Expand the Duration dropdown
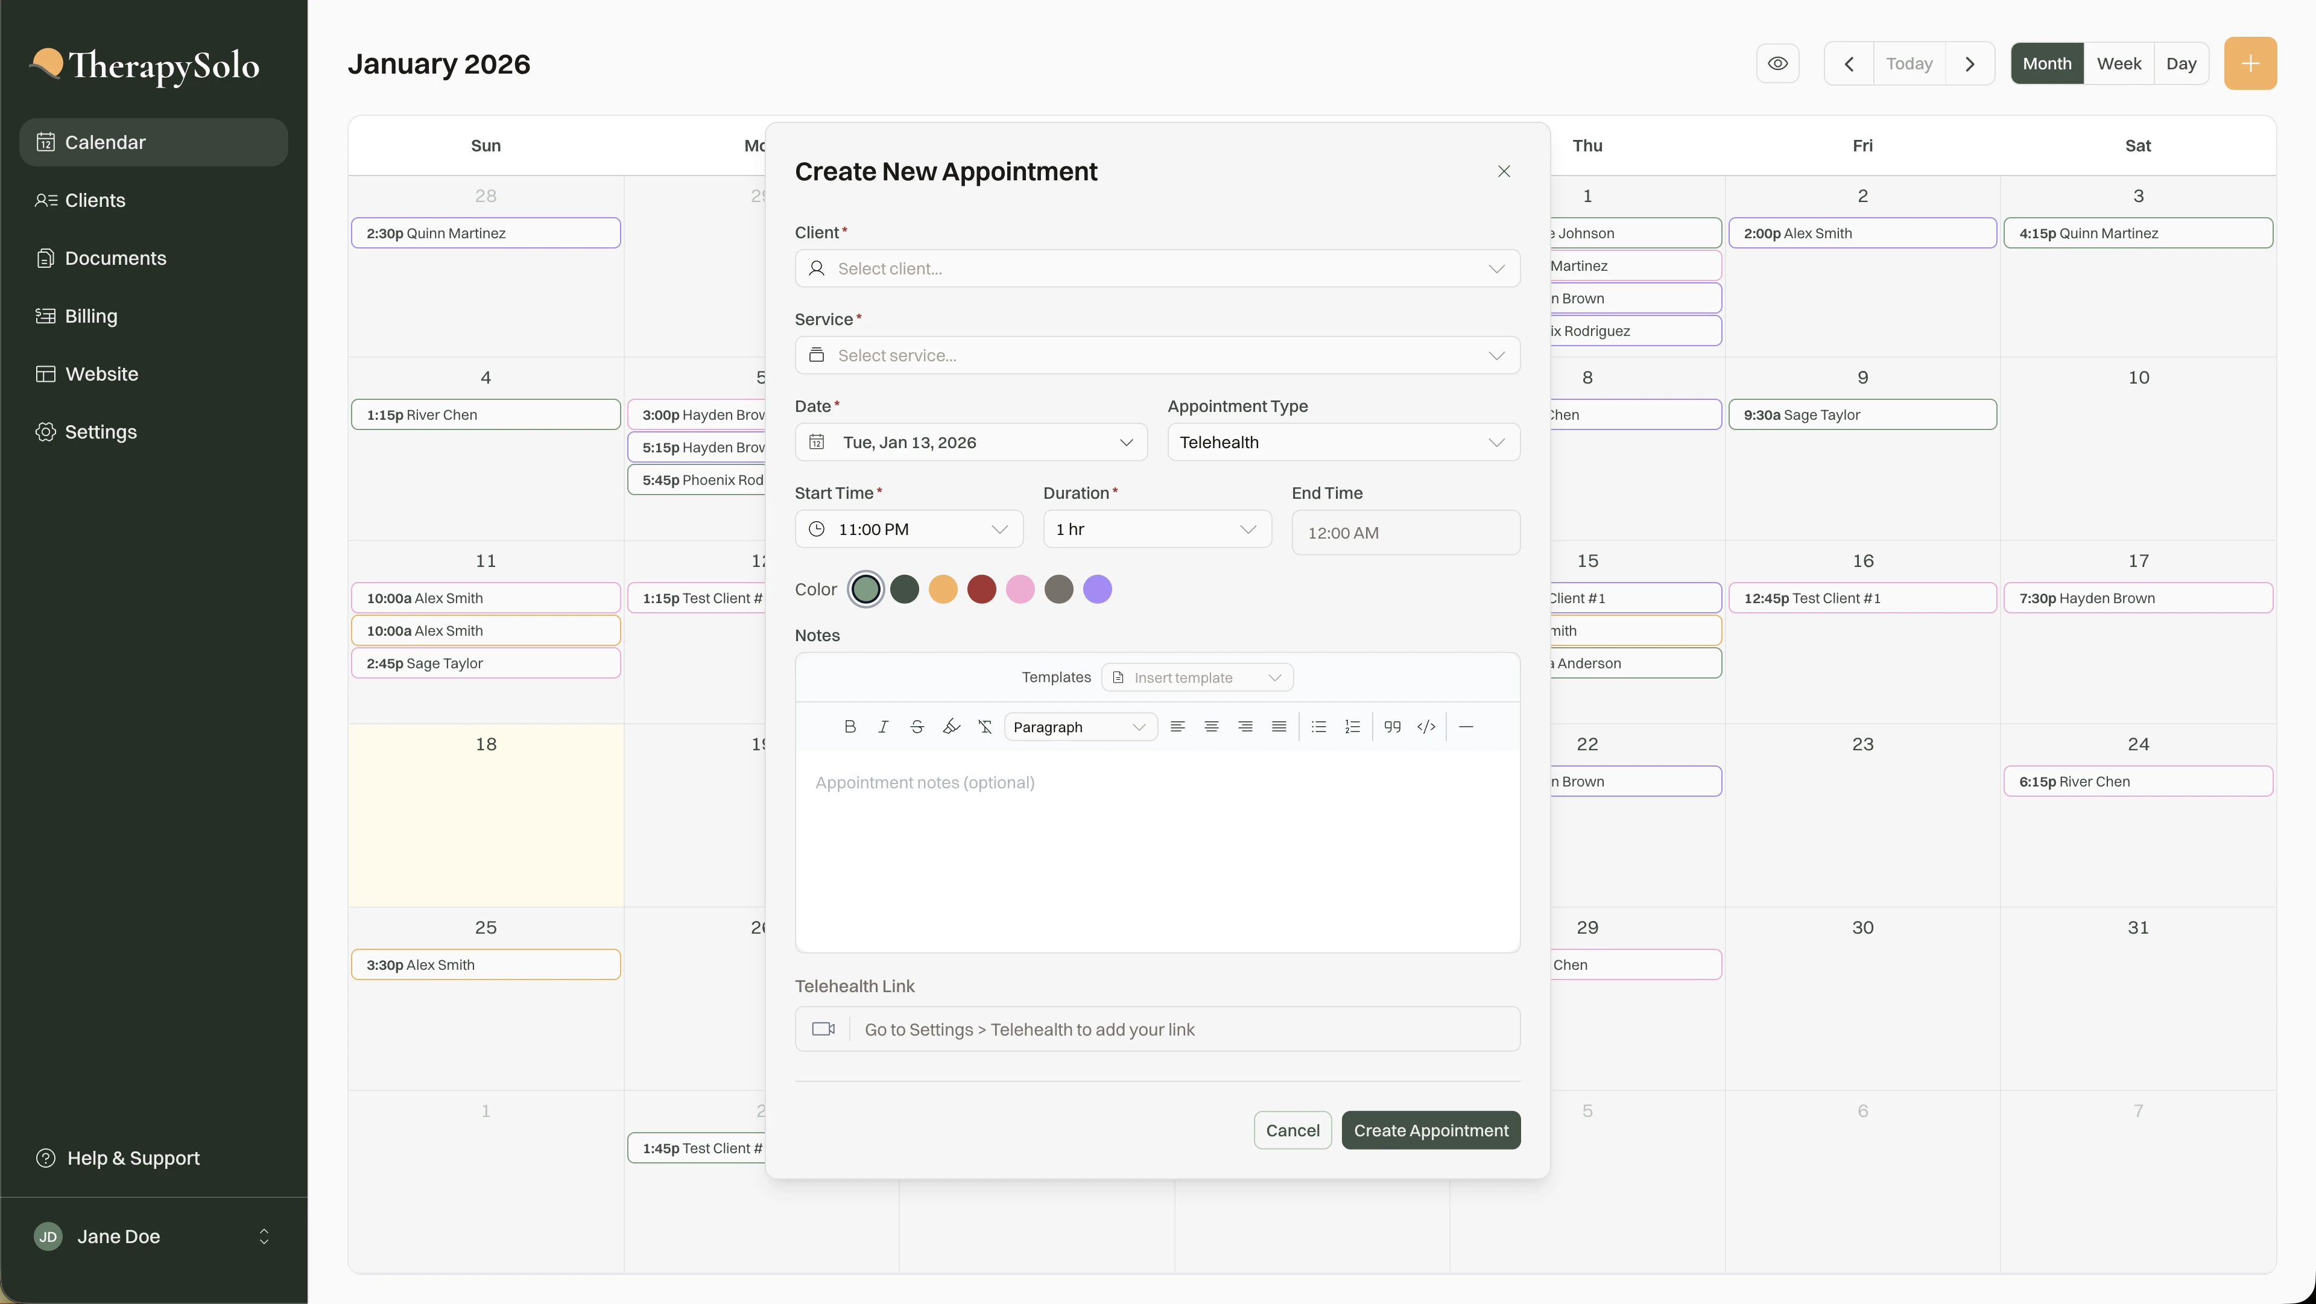2316x1304 pixels. coord(1157,529)
